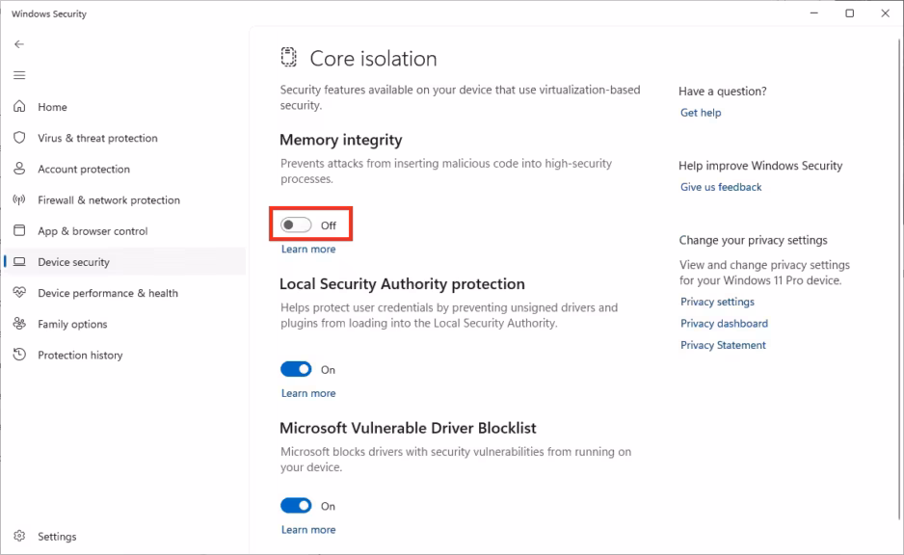Open the Privacy dashboard
The height and width of the screenshot is (555, 904).
724,324
